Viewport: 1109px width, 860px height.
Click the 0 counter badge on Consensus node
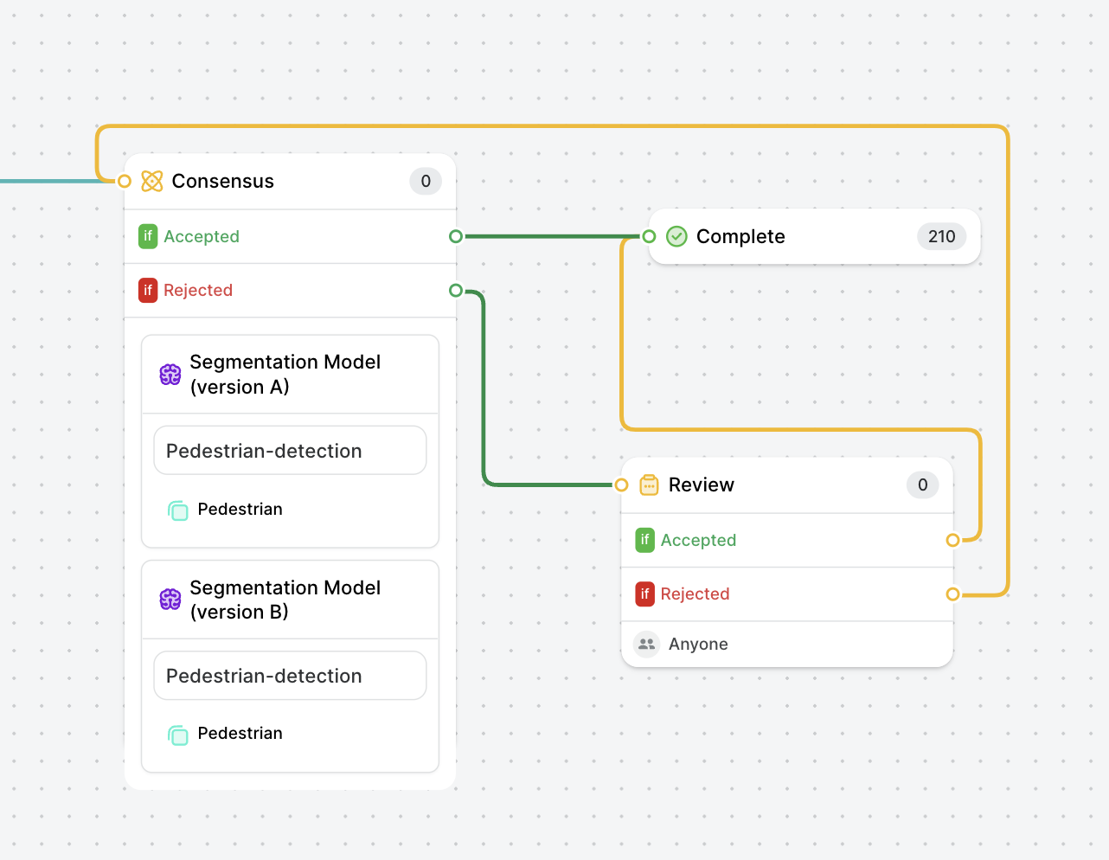pos(425,181)
